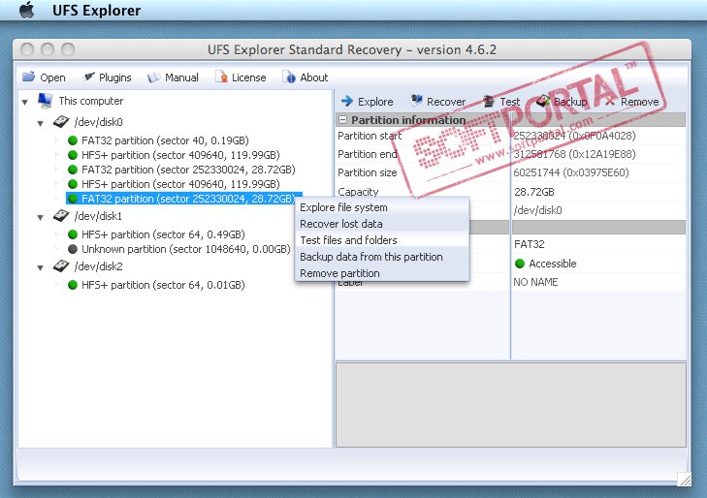The image size is (707, 498).
Task: Click green dot of HFS+ 0.01GB partition
Action: click(x=73, y=285)
